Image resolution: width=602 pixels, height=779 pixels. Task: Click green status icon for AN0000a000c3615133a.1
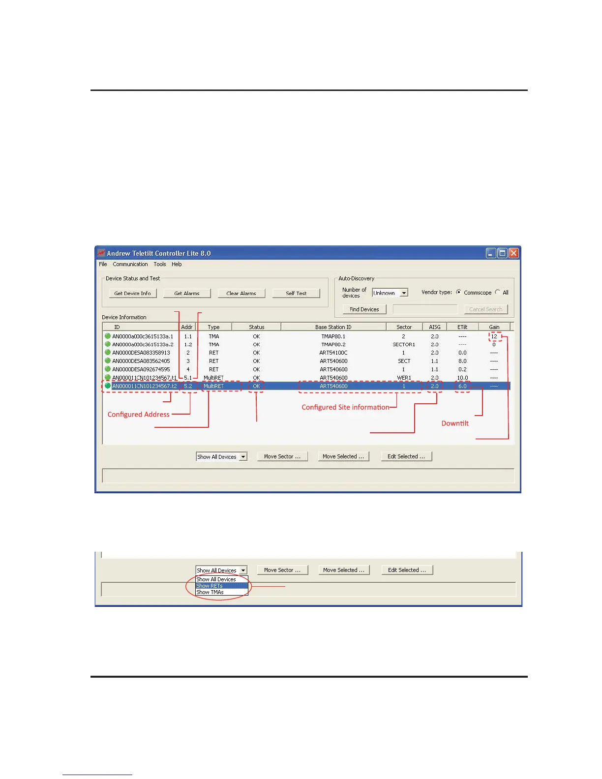(x=108, y=336)
